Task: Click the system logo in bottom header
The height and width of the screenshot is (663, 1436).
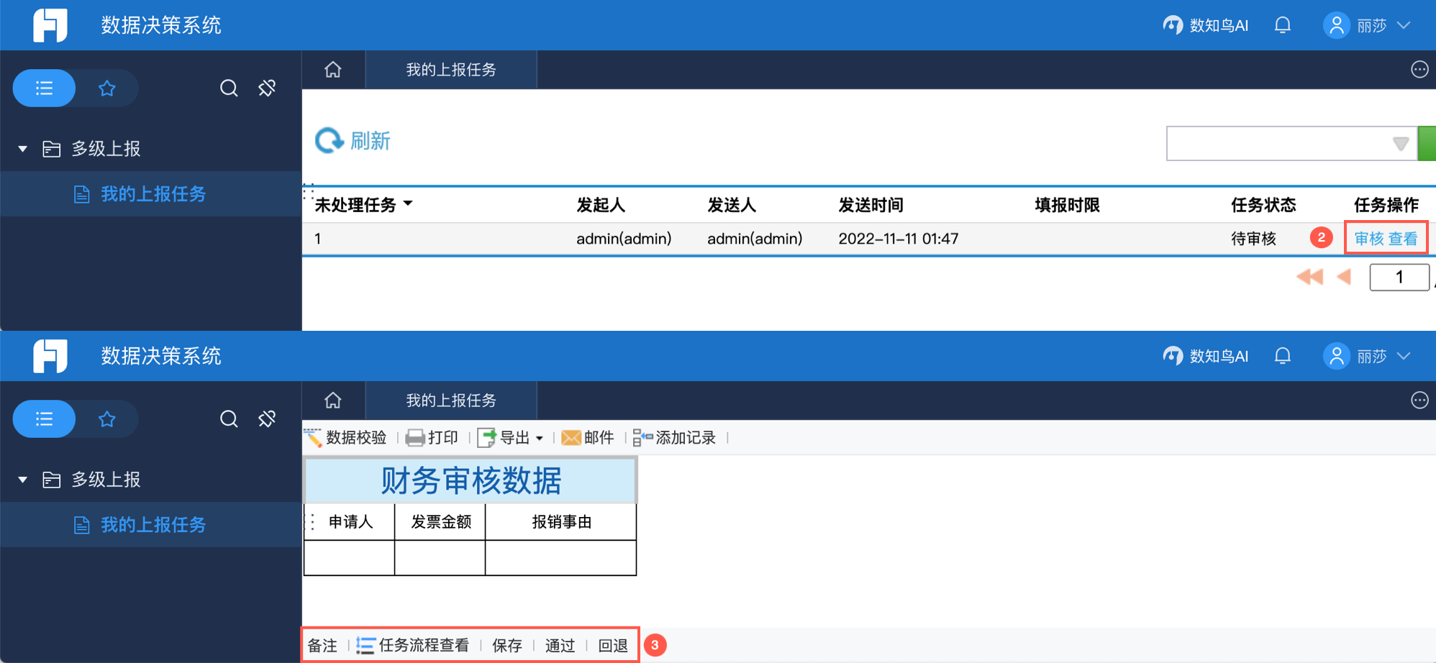Action: pyautogui.click(x=50, y=356)
